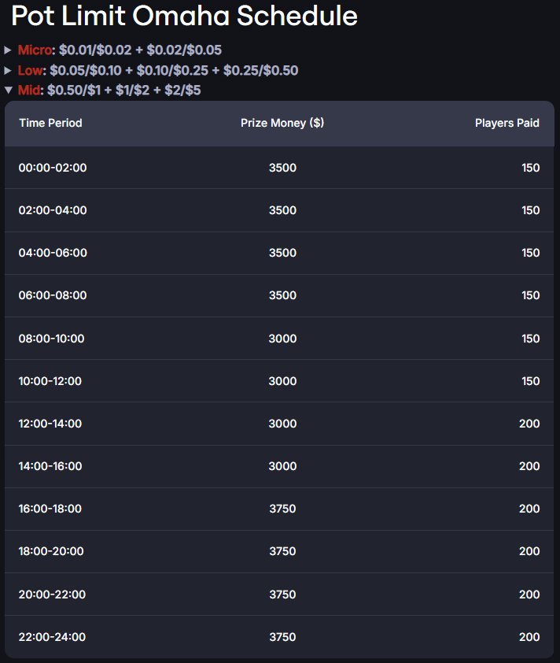
Task: Select the Time Period column header
Action: (50, 123)
